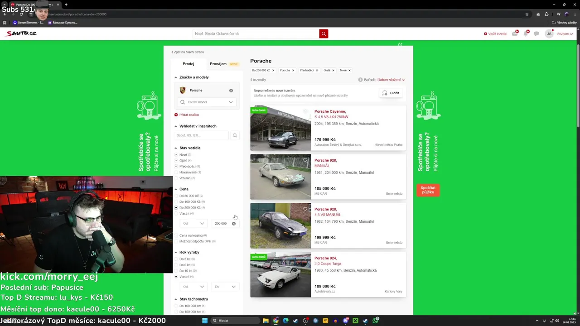Uncheck the Předváděcí checkbox
The height and width of the screenshot is (326, 580).
[x=176, y=167]
